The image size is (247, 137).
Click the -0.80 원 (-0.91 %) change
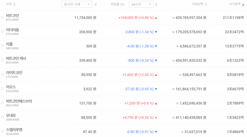tap(140, 132)
